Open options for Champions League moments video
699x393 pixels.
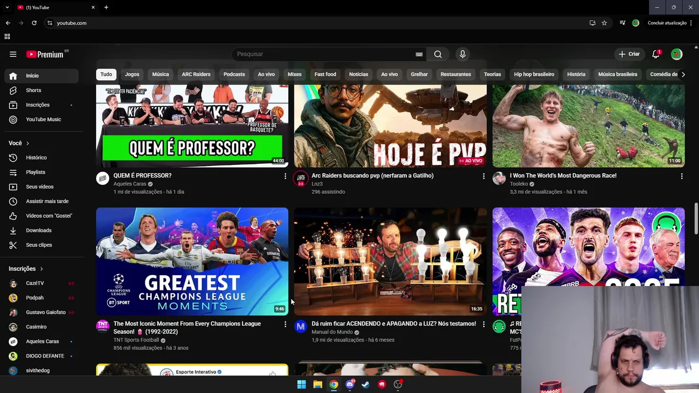(x=285, y=324)
